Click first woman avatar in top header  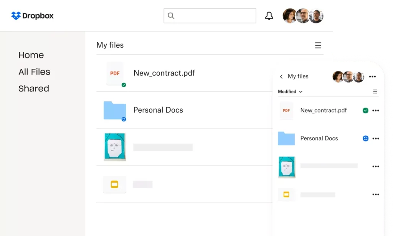tap(289, 16)
